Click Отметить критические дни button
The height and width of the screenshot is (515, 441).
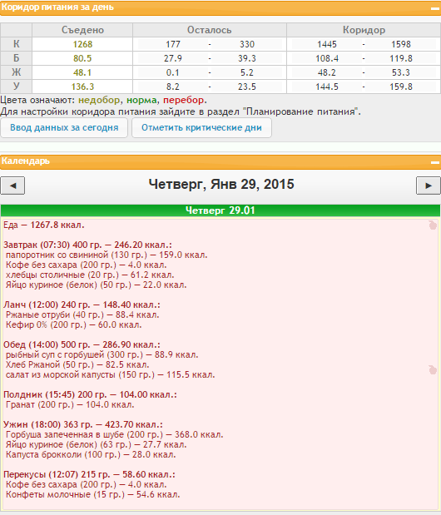point(201,128)
